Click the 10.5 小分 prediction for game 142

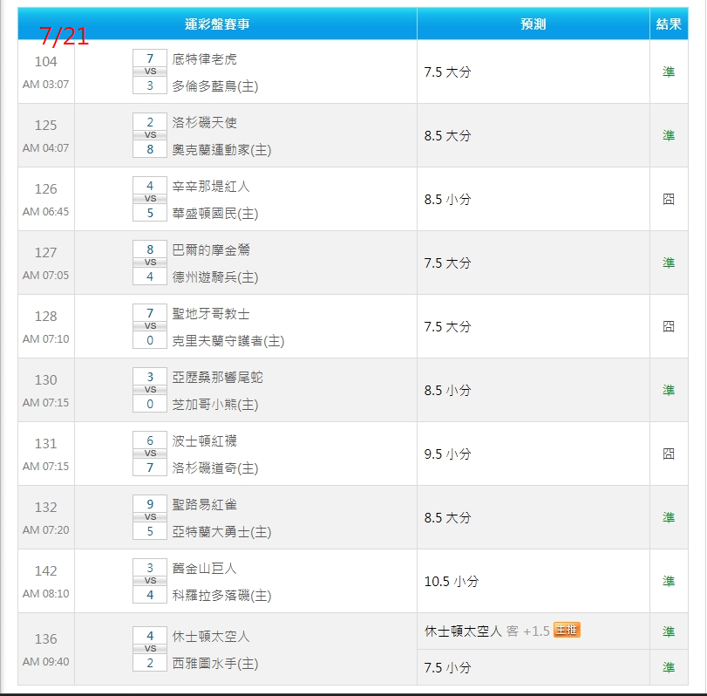(451, 581)
